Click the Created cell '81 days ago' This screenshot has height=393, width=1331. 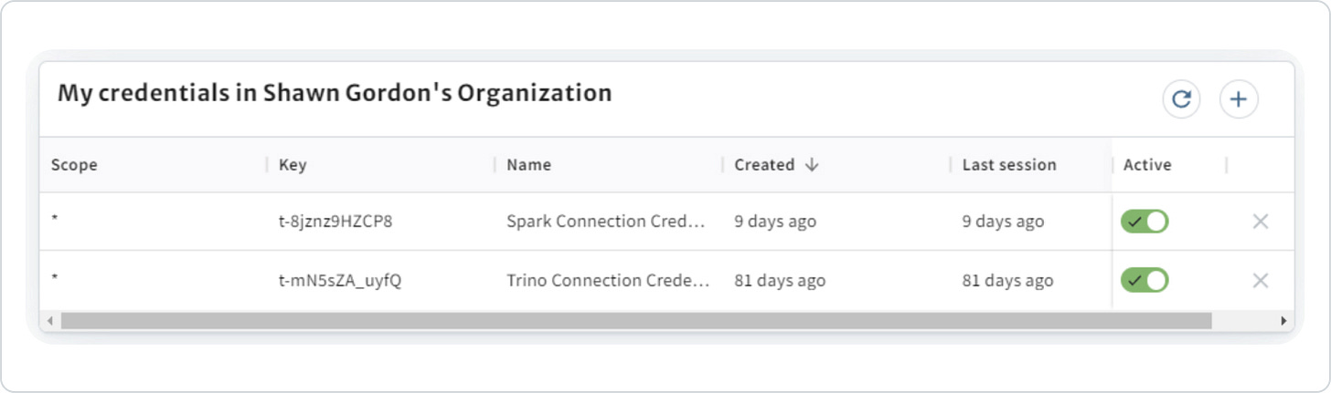pos(780,280)
